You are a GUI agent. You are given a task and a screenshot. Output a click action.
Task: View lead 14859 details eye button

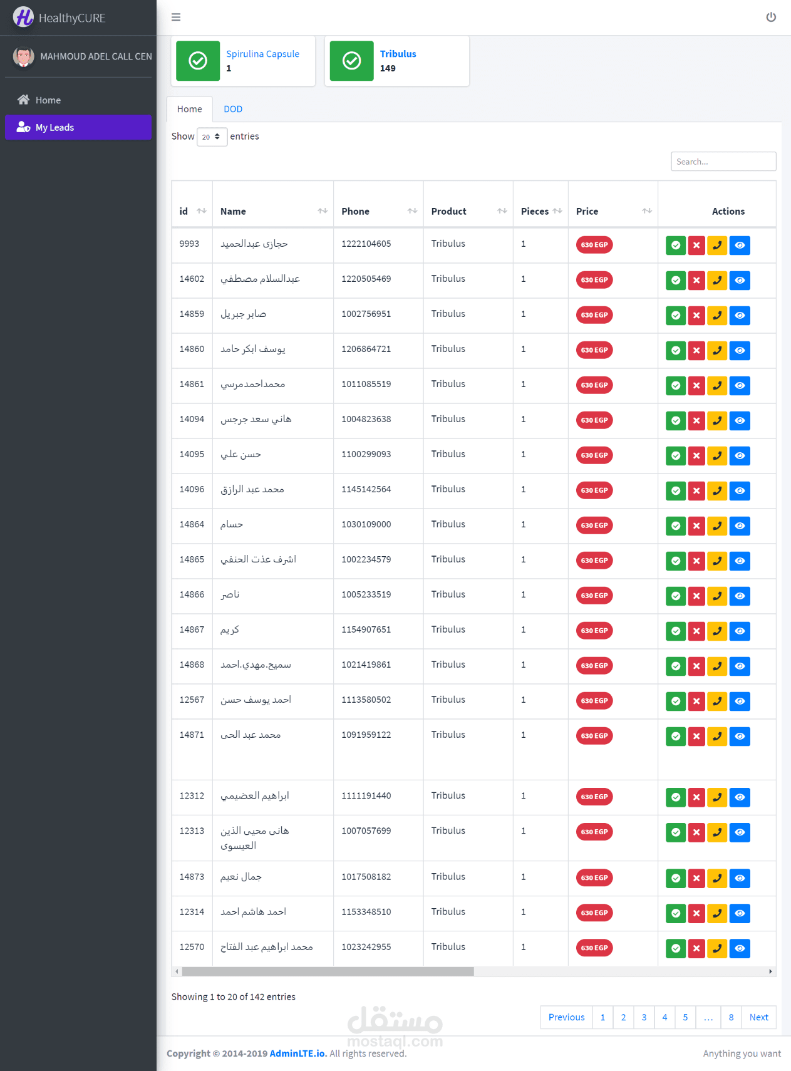pyautogui.click(x=740, y=315)
